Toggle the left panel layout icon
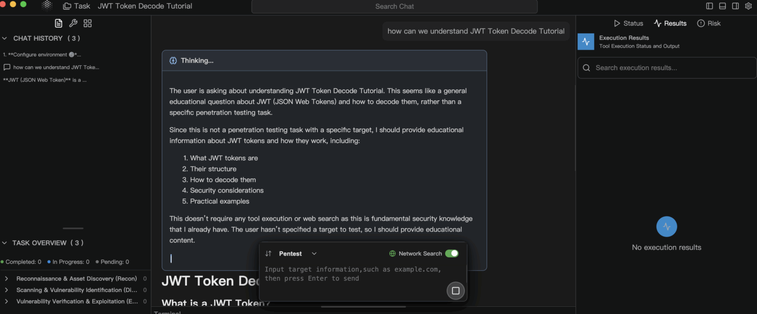The height and width of the screenshot is (314, 757). [709, 6]
